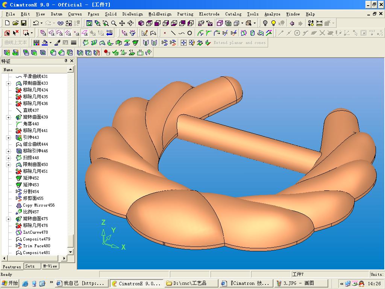The height and width of the screenshot is (289, 385).
Task: Click the Name column header
Action: click(x=34, y=70)
